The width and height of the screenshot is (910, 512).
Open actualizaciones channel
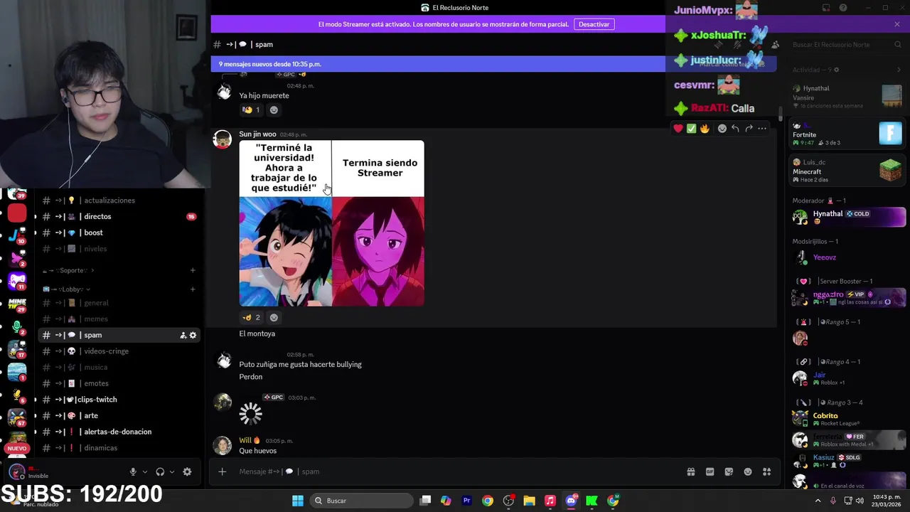point(119,201)
